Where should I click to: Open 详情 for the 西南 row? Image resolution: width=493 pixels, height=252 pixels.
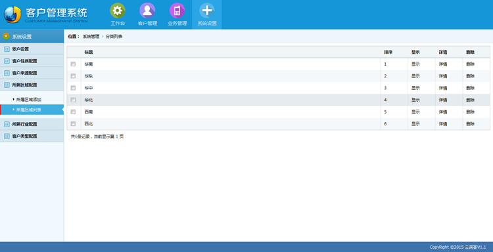coord(443,112)
